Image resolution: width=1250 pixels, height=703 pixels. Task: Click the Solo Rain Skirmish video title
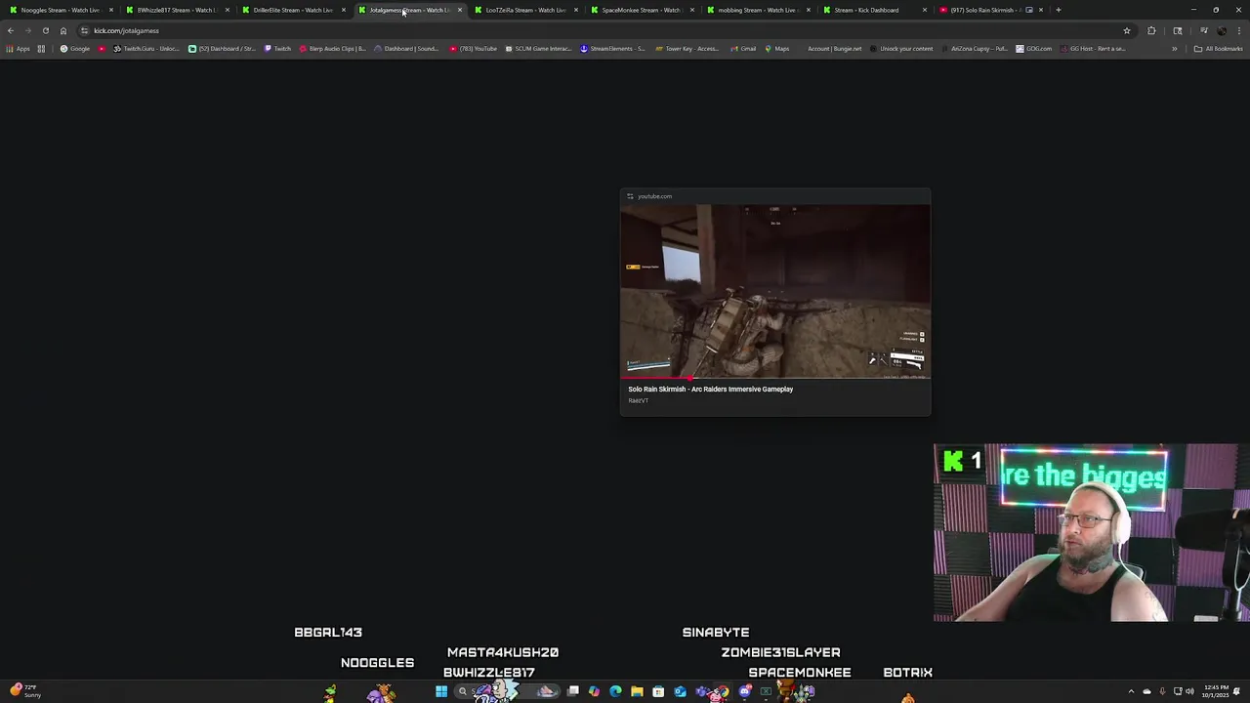710,390
